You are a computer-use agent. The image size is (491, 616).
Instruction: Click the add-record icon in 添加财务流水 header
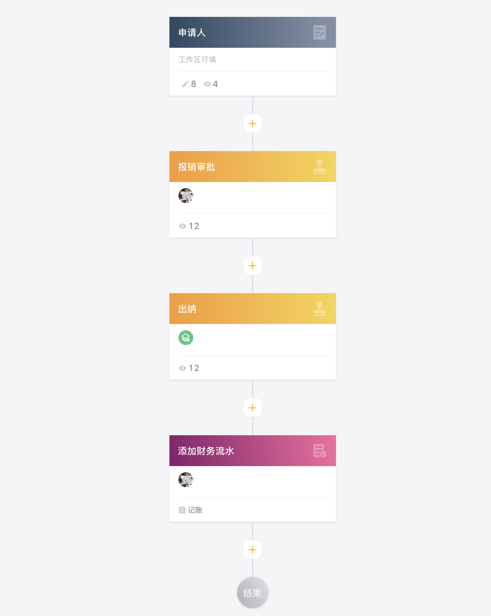[x=320, y=451]
